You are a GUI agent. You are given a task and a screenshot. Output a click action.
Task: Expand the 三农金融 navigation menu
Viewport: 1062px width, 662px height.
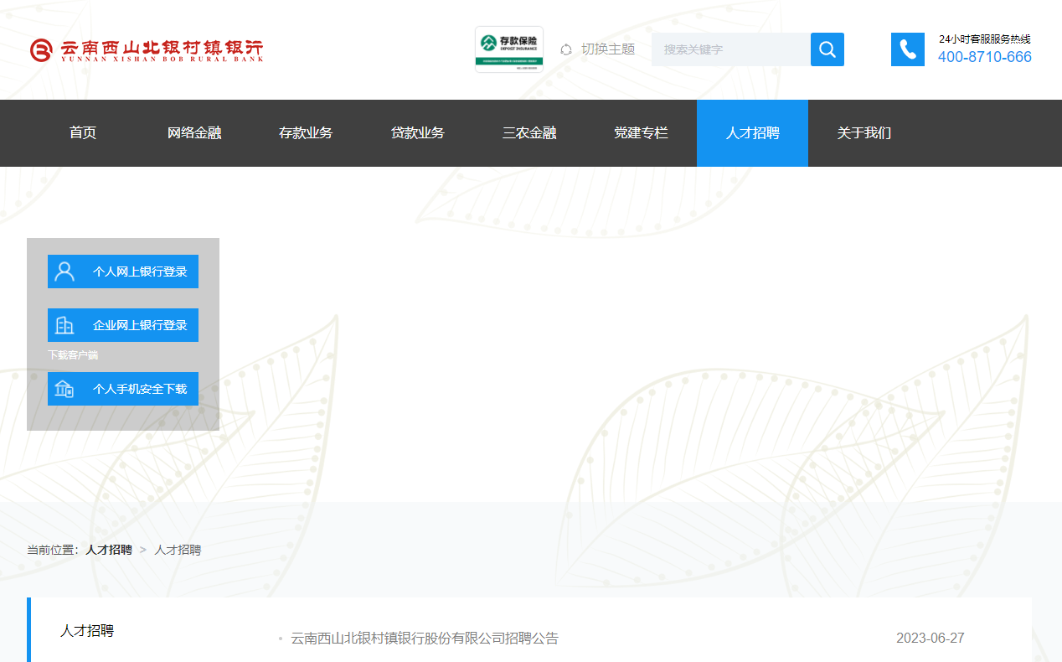(529, 133)
